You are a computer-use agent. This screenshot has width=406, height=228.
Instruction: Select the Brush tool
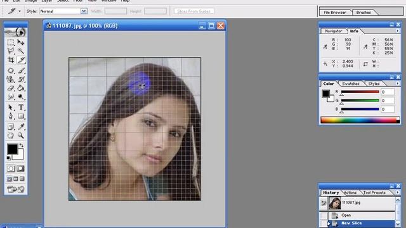click(21, 70)
